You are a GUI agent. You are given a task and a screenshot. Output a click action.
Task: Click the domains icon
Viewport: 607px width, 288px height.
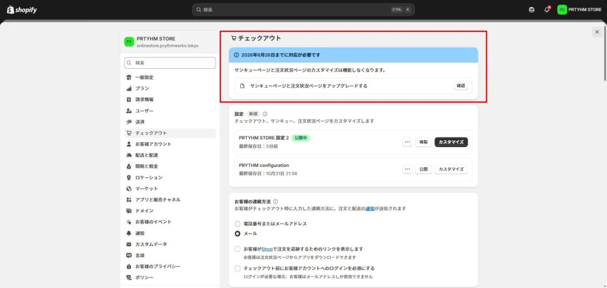pyautogui.click(x=129, y=211)
